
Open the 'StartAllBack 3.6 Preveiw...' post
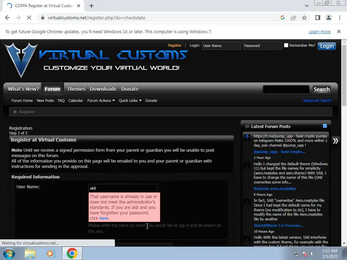[x=279, y=225]
